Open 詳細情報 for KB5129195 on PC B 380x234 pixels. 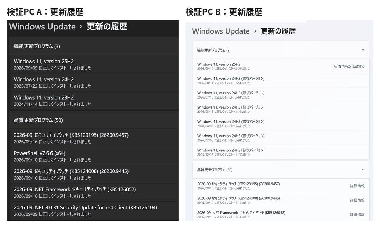[357, 186]
